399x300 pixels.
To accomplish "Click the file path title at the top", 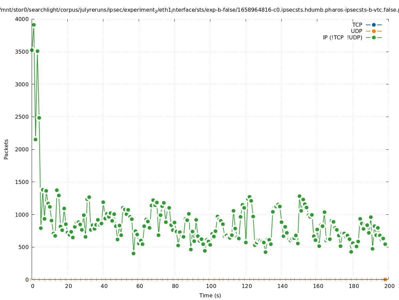I will click(x=199, y=10).
